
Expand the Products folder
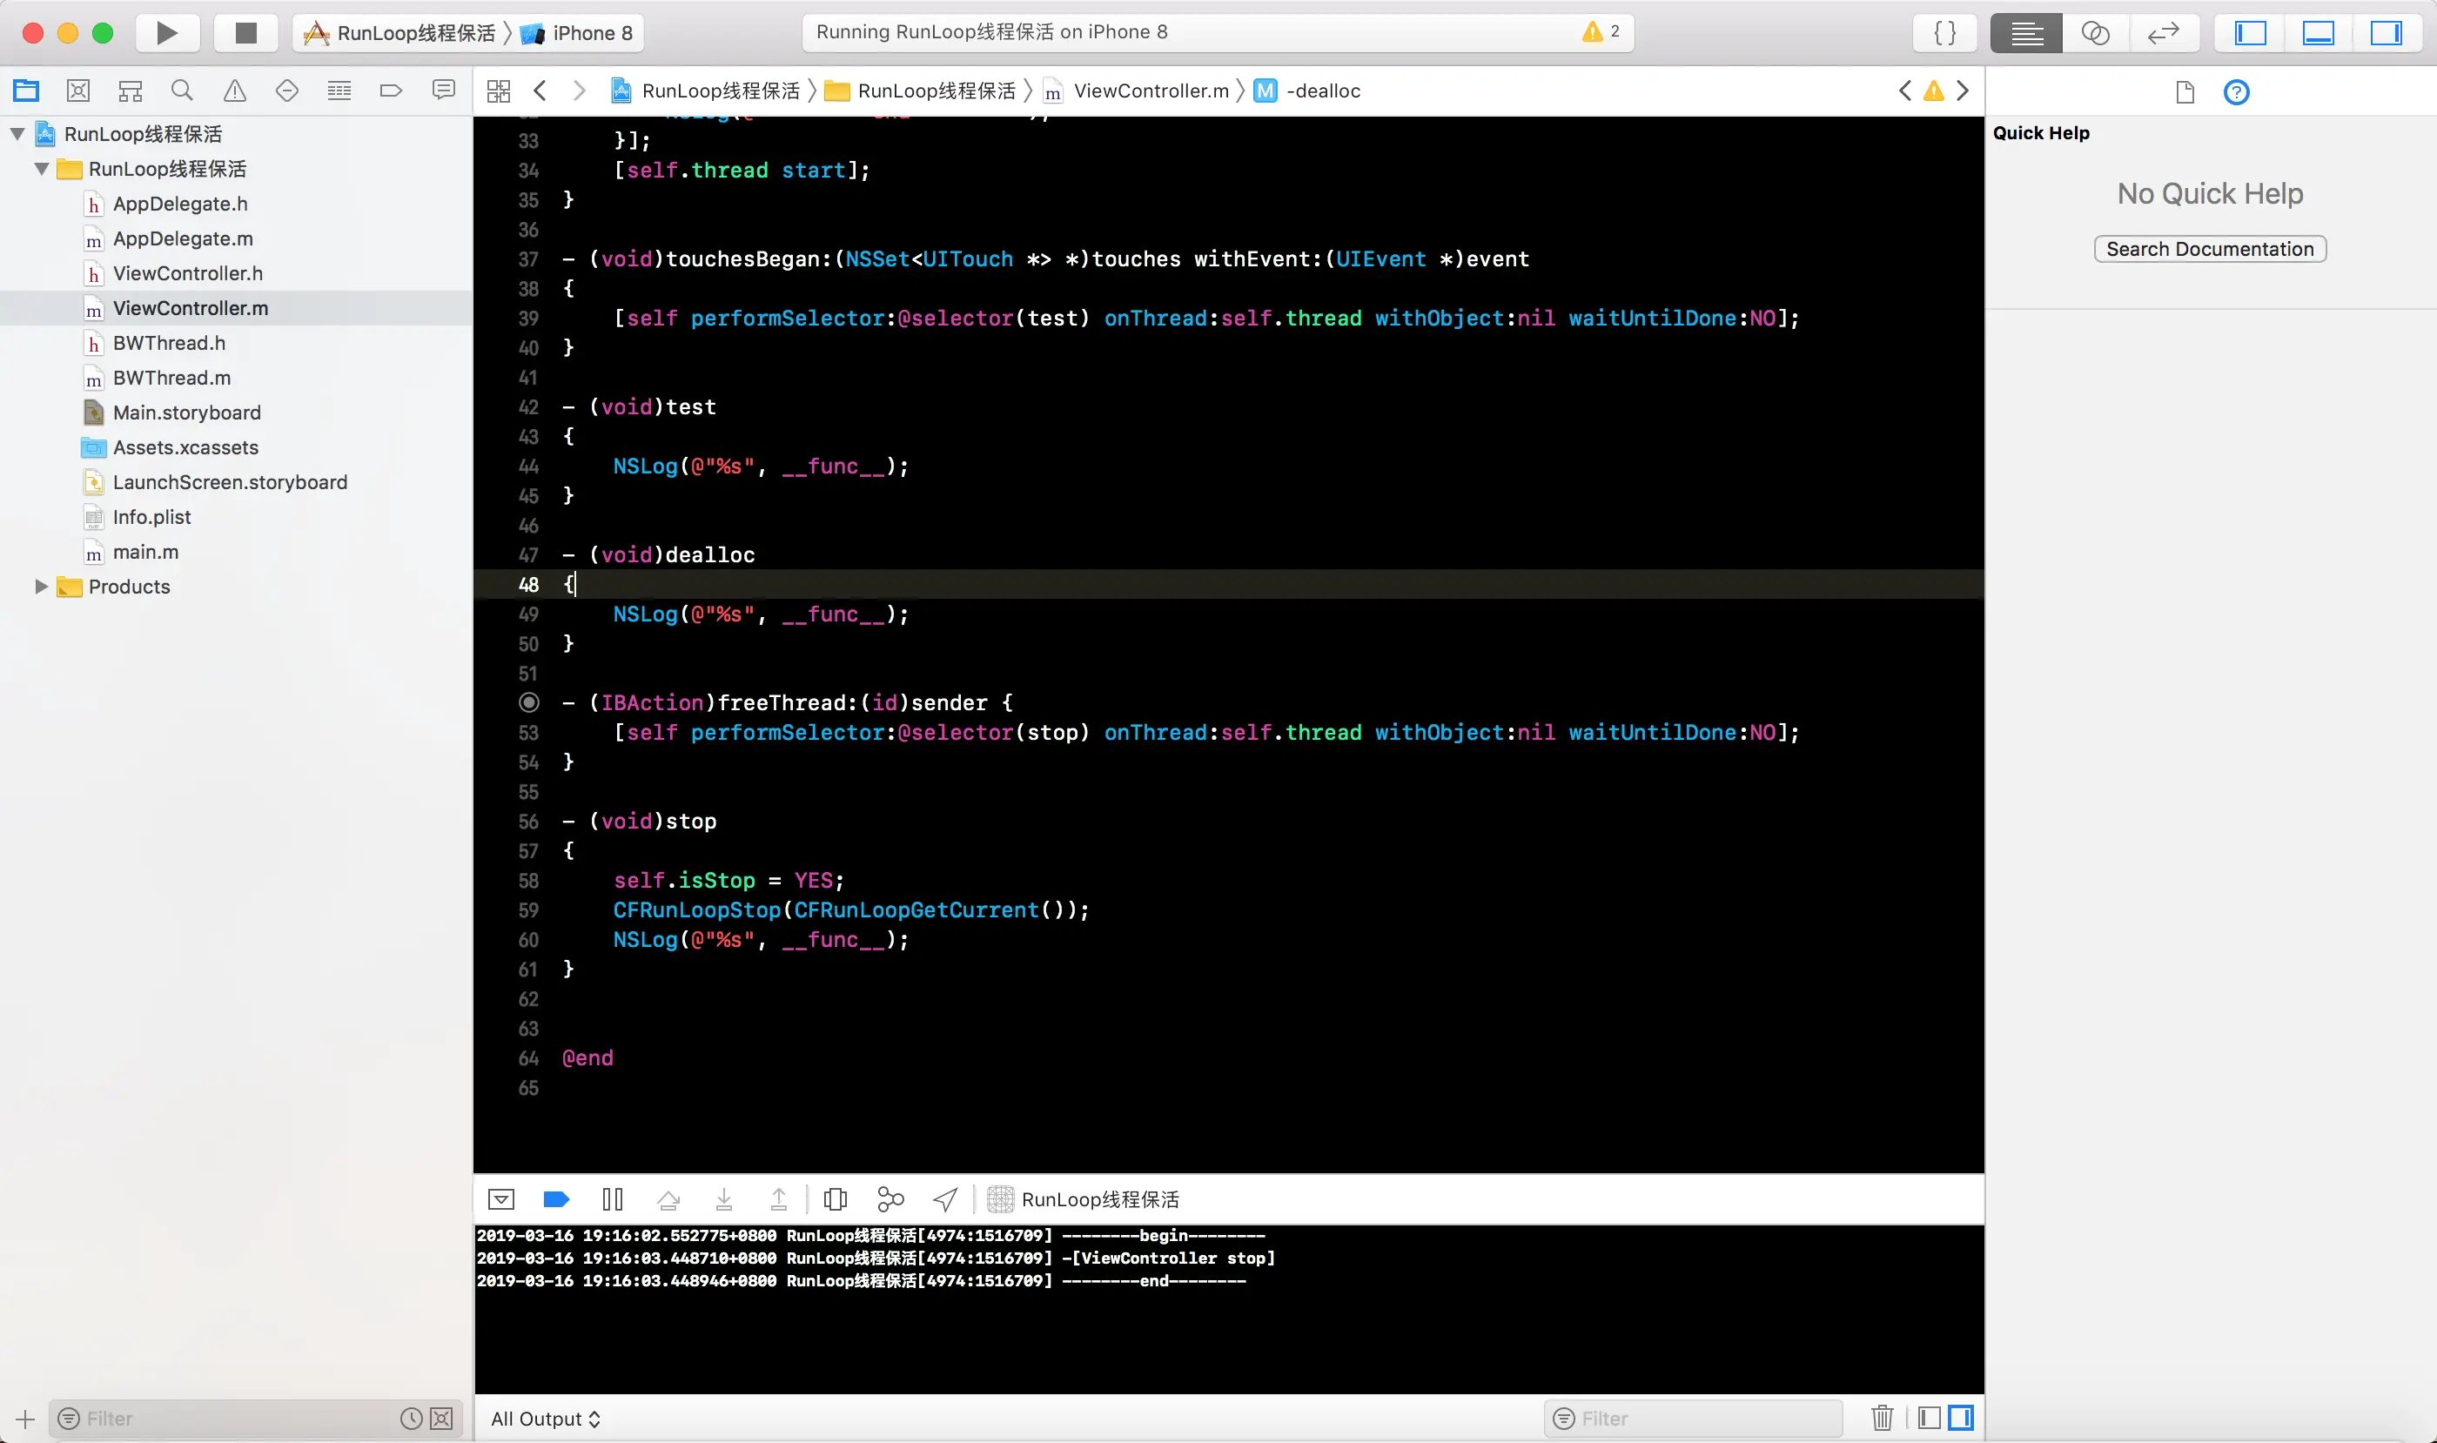41,587
